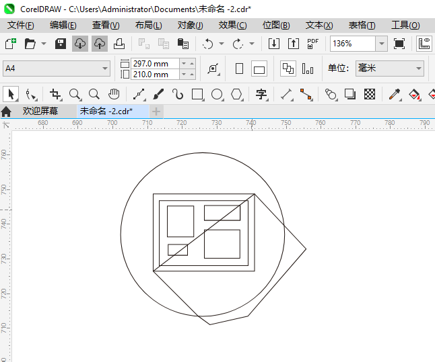Screen dimensions: 435x362
Task: Open the 文本(X) menu
Action: 319,26
